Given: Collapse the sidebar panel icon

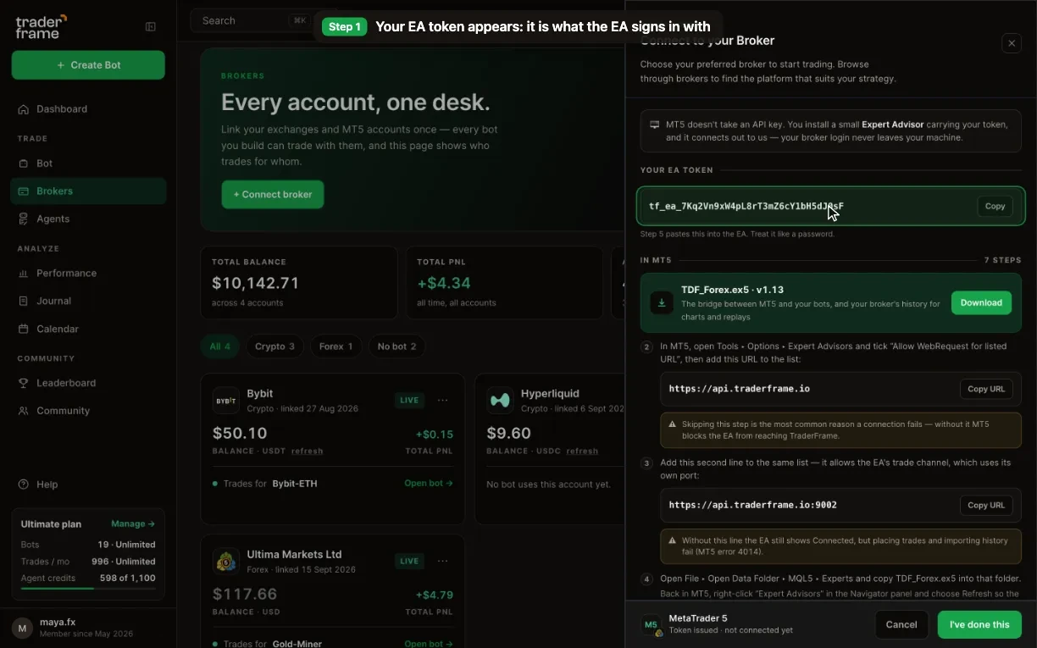Looking at the screenshot, I should 151,27.
